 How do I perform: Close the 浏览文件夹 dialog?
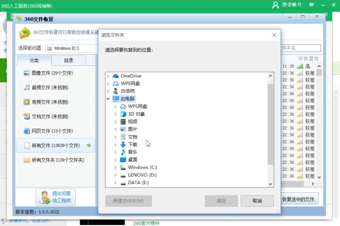[x=274, y=35]
